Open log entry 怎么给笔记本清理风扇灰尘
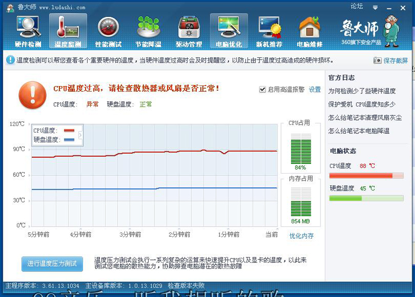 [x=365, y=118]
